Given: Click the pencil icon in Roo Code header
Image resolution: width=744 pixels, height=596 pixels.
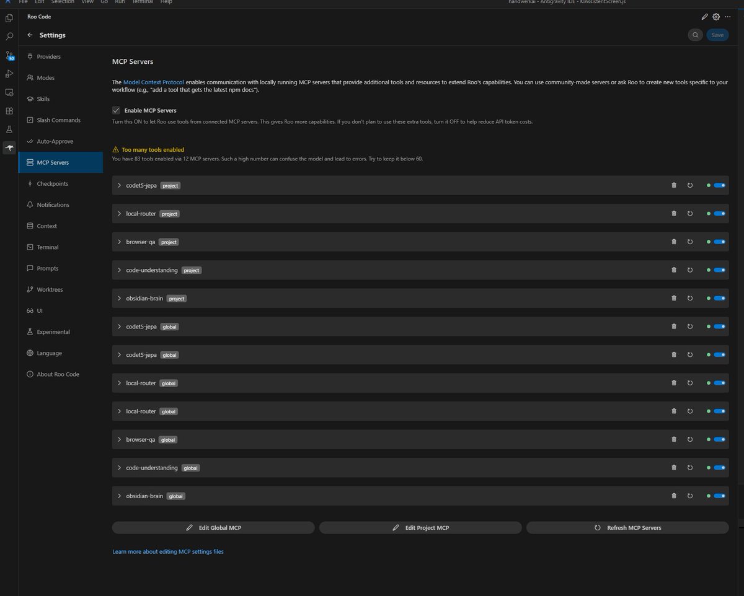Looking at the screenshot, I should 704,17.
